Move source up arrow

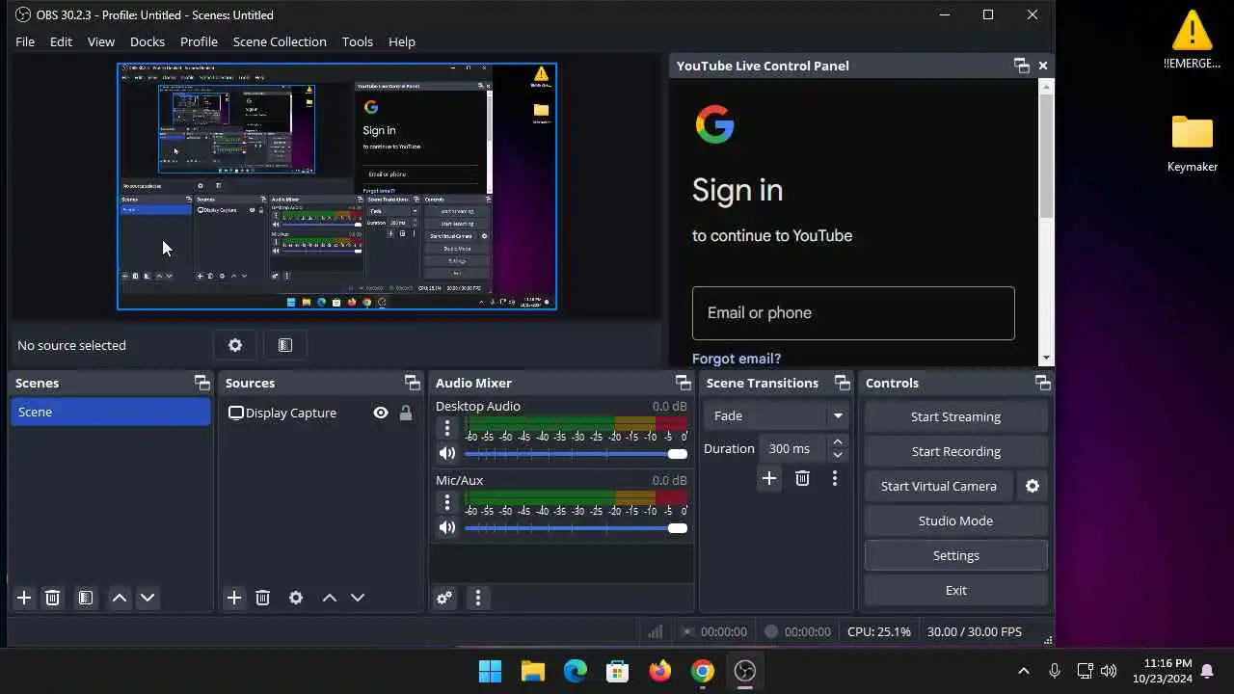pos(330,598)
